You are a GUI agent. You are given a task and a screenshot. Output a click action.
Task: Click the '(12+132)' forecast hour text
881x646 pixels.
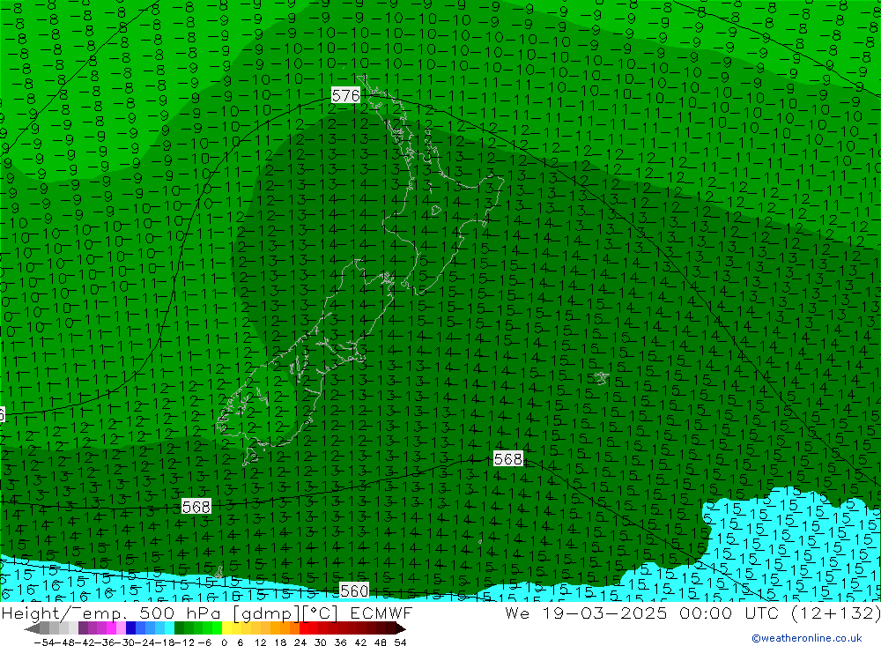[835, 613]
